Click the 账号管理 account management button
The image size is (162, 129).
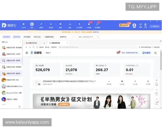pyautogui.click(x=27, y=37)
